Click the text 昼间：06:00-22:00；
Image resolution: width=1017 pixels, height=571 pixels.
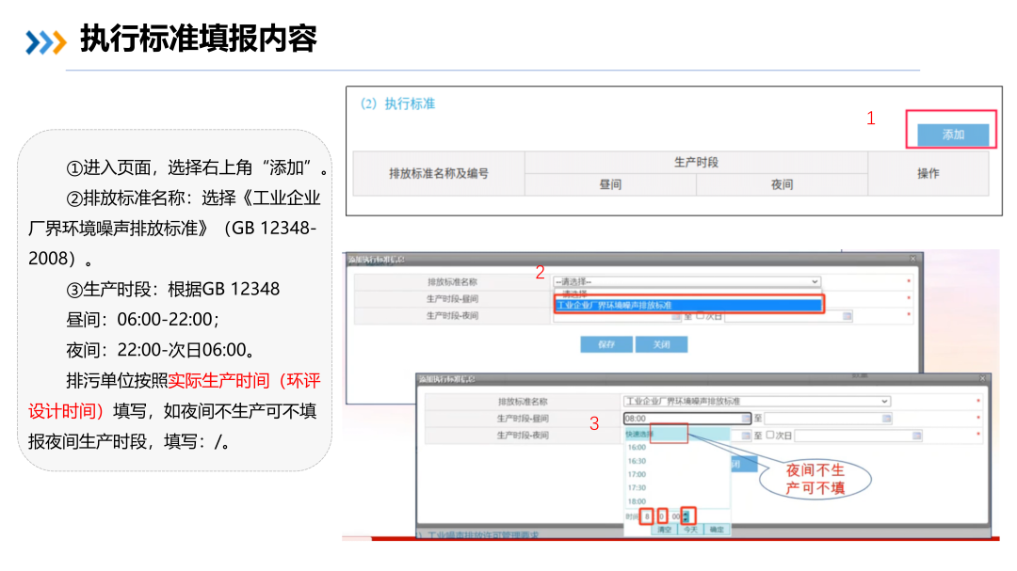[143, 319]
